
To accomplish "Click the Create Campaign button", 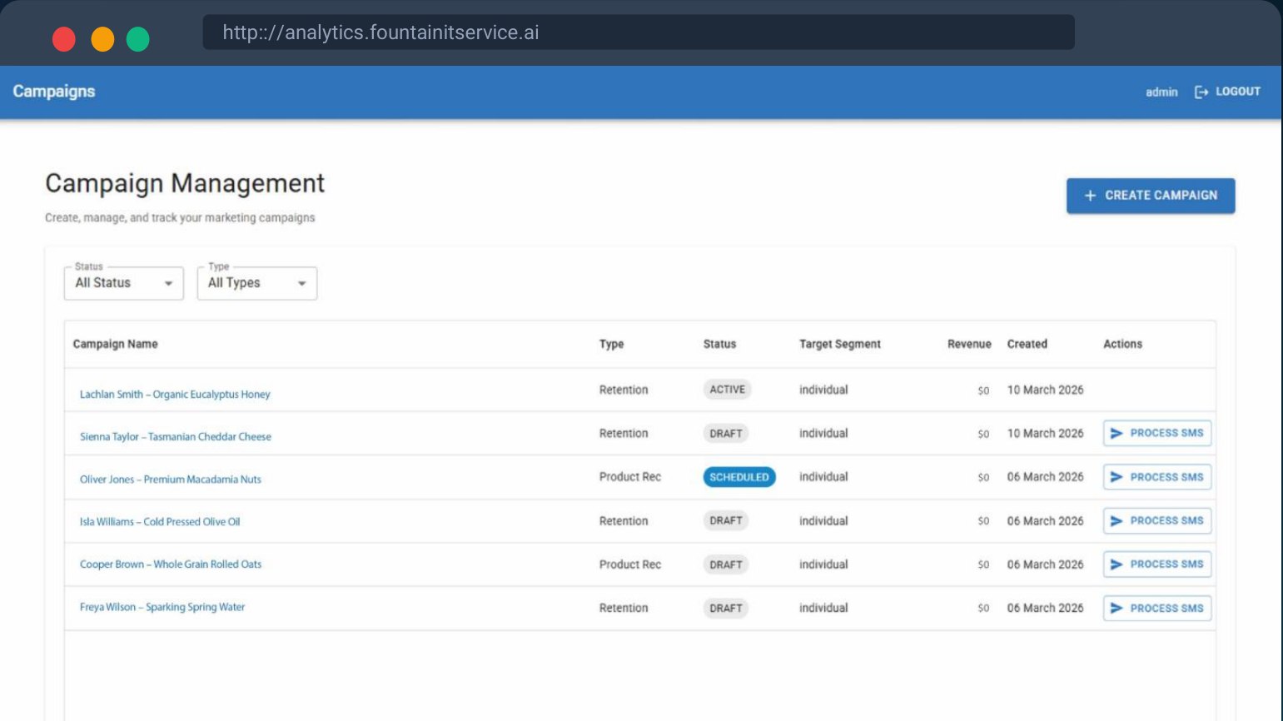I will (x=1151, y=196).
